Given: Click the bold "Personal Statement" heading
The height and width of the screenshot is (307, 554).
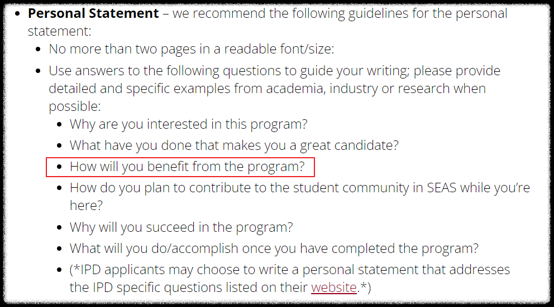Looking at the screenshot, I should click(93, 13).
